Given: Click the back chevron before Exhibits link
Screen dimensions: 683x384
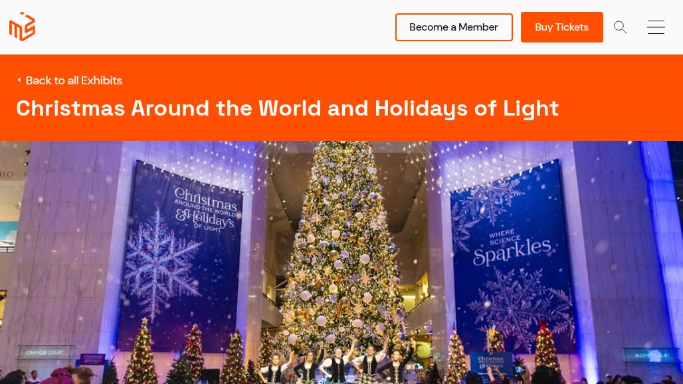Looking at the screenshot, I should point(19,80).
